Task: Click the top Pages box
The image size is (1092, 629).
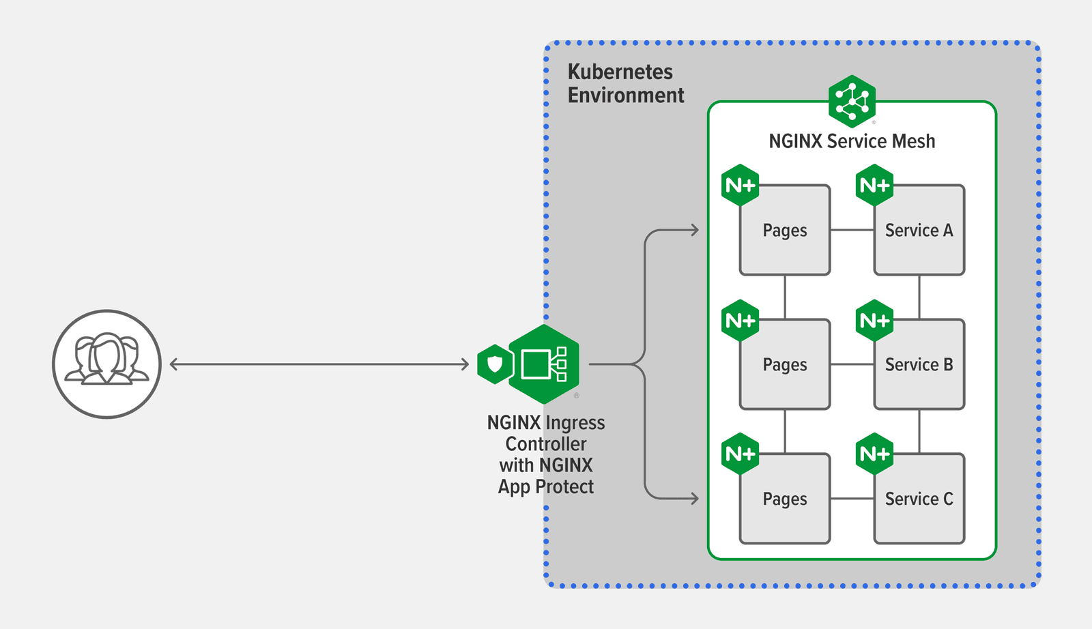Action: 784,230
